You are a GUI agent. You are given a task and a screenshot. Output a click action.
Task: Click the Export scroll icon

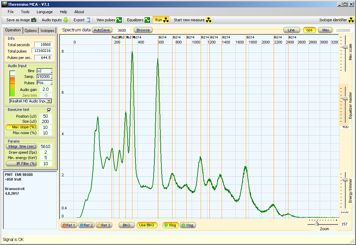pyautogui.click(x=88, y=20)
